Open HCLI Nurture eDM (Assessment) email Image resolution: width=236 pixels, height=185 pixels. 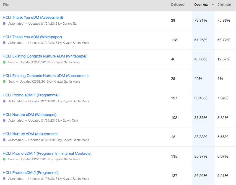tap(30, 134)
